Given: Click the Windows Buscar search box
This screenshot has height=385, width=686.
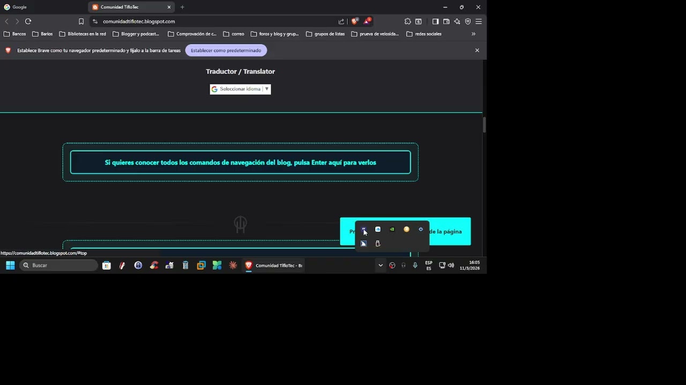Looking at the screenshot, I should point(59,265).
